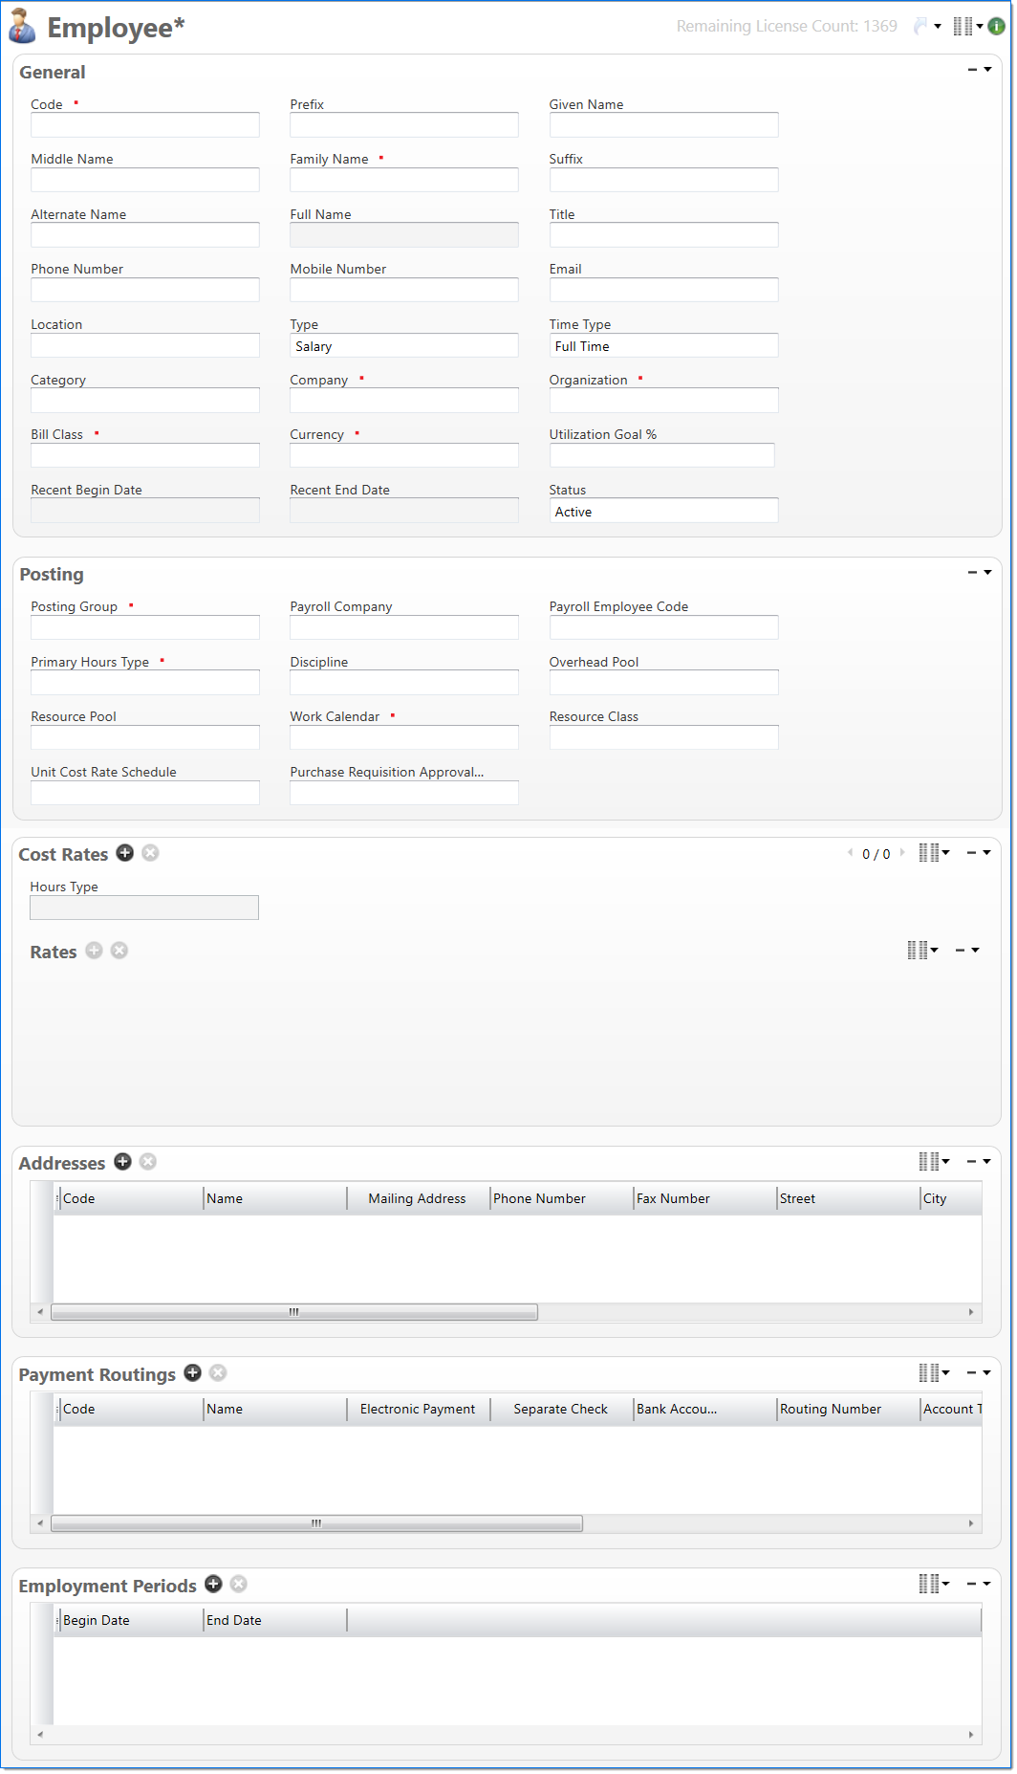
Task: Go to next Cost Rates record arrow
Action: [x=902, y=853]
